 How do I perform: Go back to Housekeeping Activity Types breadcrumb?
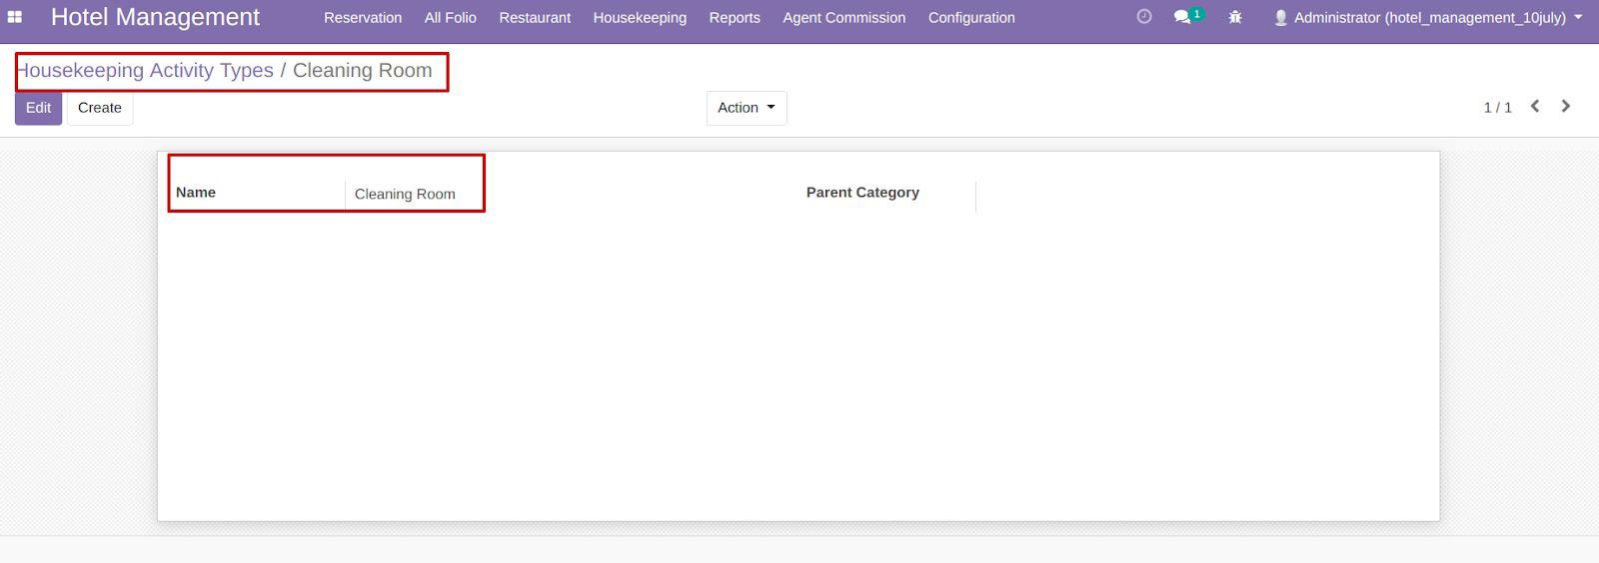[146, 71]
